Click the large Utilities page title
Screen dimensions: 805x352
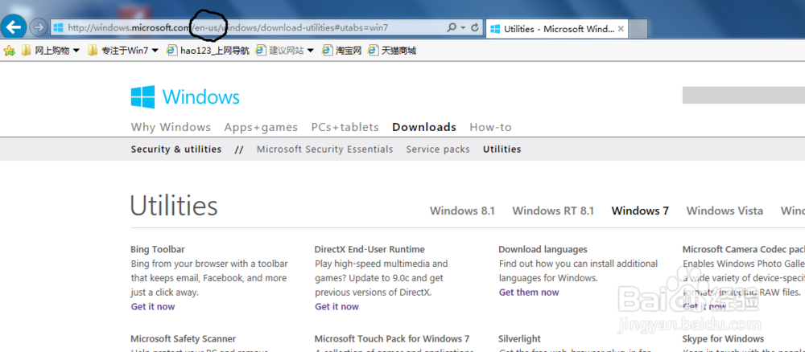click(x=174, y=206)
